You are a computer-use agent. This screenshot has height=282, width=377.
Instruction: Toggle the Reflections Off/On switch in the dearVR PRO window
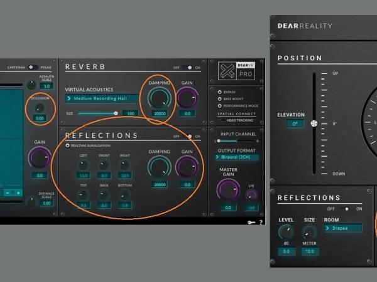[x=187, y=137]
